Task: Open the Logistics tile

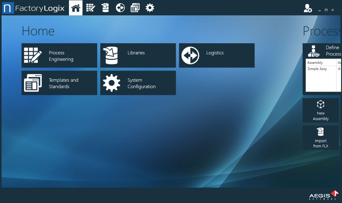Action: (x=216, y=55)
